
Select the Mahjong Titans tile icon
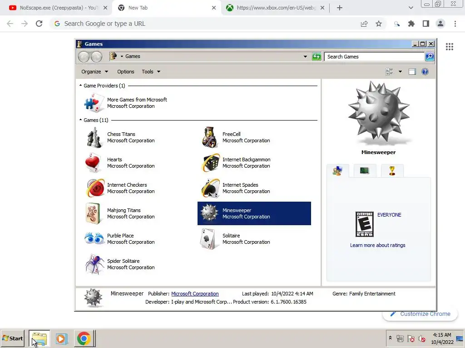point(93,213)
